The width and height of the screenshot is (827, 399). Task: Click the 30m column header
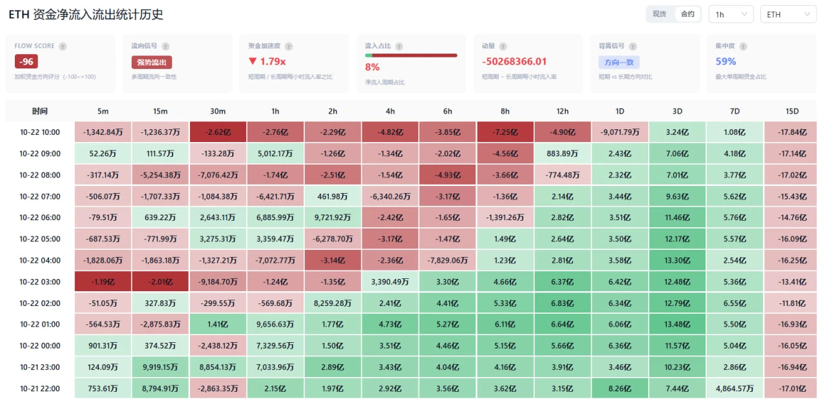tap(218, 111)
